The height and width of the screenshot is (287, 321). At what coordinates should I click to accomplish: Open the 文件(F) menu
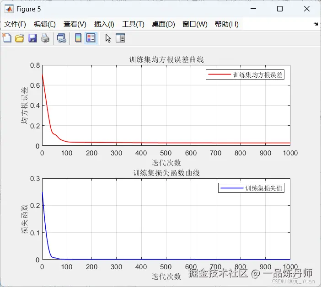(15, 24)
